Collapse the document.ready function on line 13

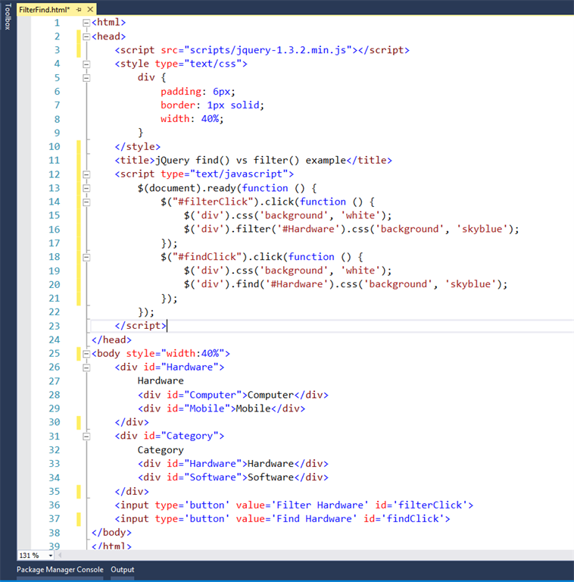(x=86, y=188)
